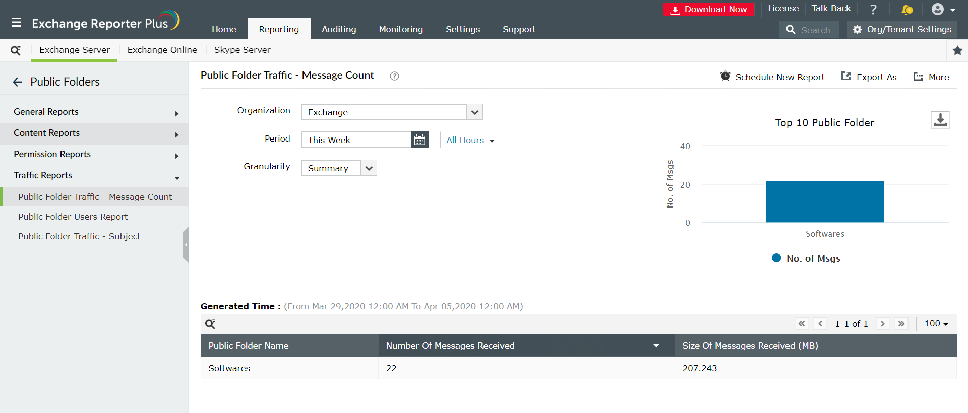The image size is (968, 413).
Task: Open the Organization dropdown
Action: point(392,112)
